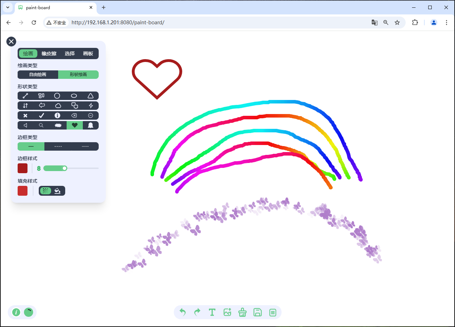455x327 pixels.
Task: Select the lightning bolt shape
Action: point(91,106)
